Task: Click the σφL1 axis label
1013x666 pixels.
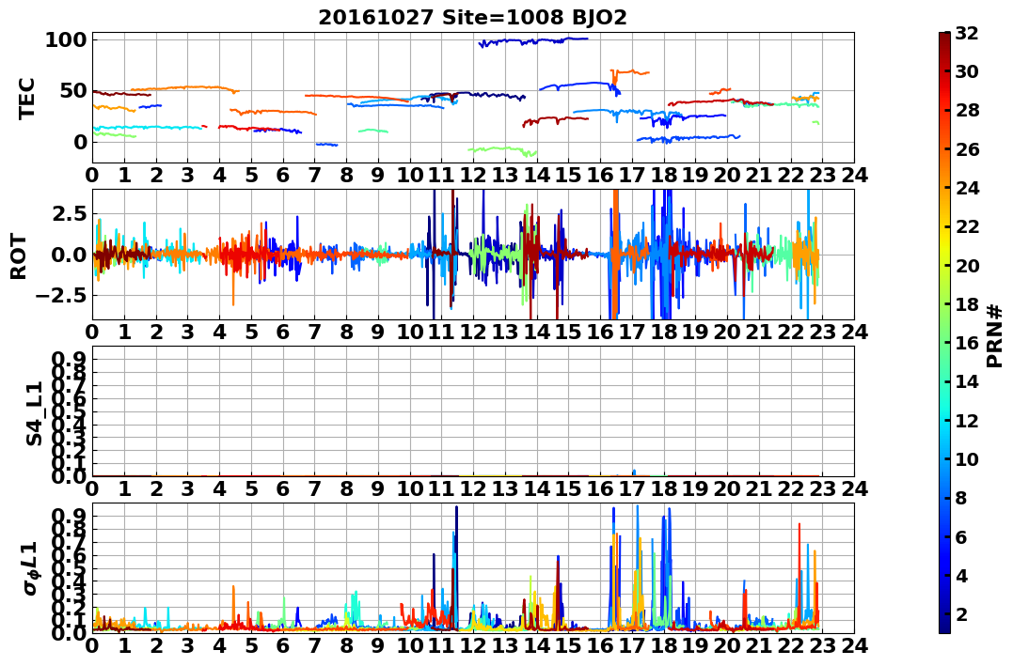Action: (x=30, y=568)
